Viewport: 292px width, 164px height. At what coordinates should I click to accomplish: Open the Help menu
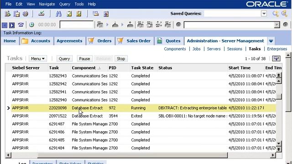(92, 4)
